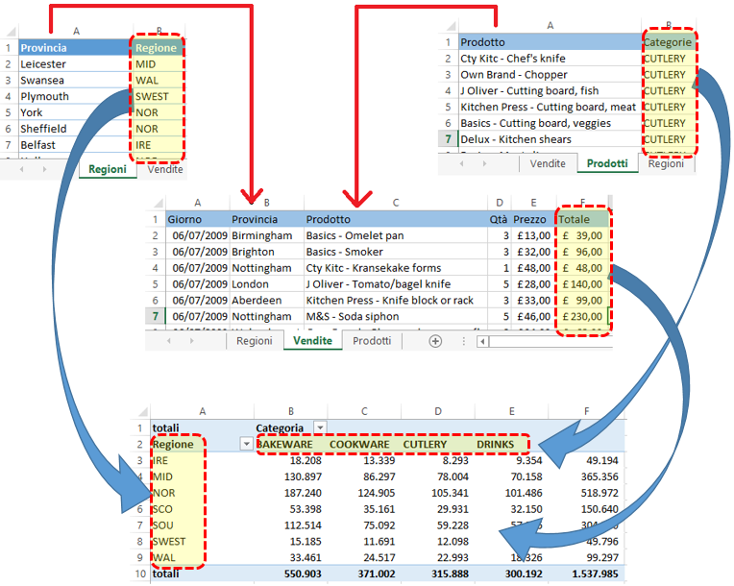Switch to the Prodotti tab in middle workbook
This screenshot has height=586, width=734.
point(371,341)
